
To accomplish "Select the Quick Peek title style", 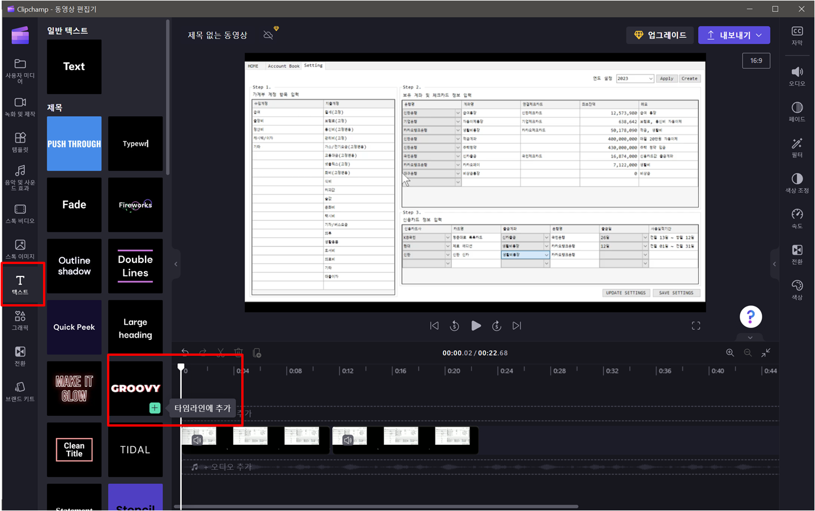I will 74,327.
